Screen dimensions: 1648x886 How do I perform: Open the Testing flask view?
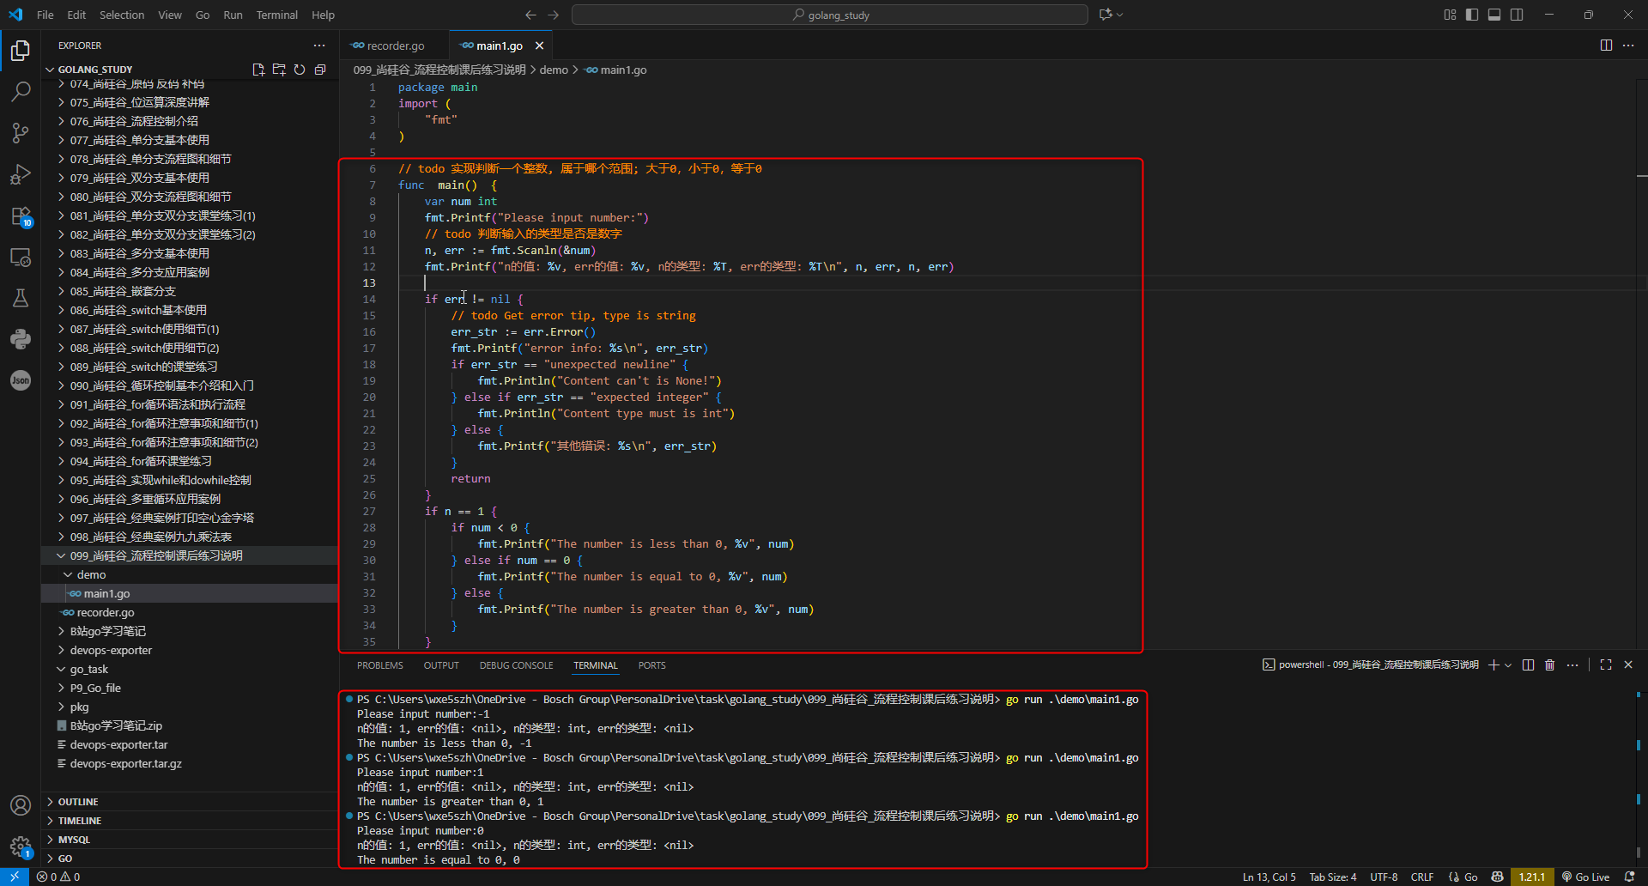21,298
